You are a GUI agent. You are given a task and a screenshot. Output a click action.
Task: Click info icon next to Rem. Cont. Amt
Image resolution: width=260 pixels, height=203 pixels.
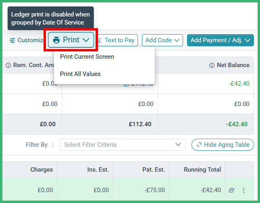point(8,65)
